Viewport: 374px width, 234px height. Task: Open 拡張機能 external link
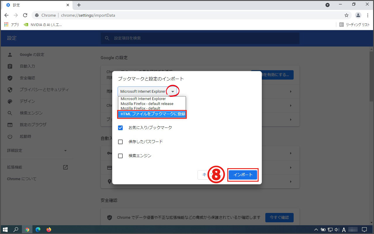pos(37,167)
